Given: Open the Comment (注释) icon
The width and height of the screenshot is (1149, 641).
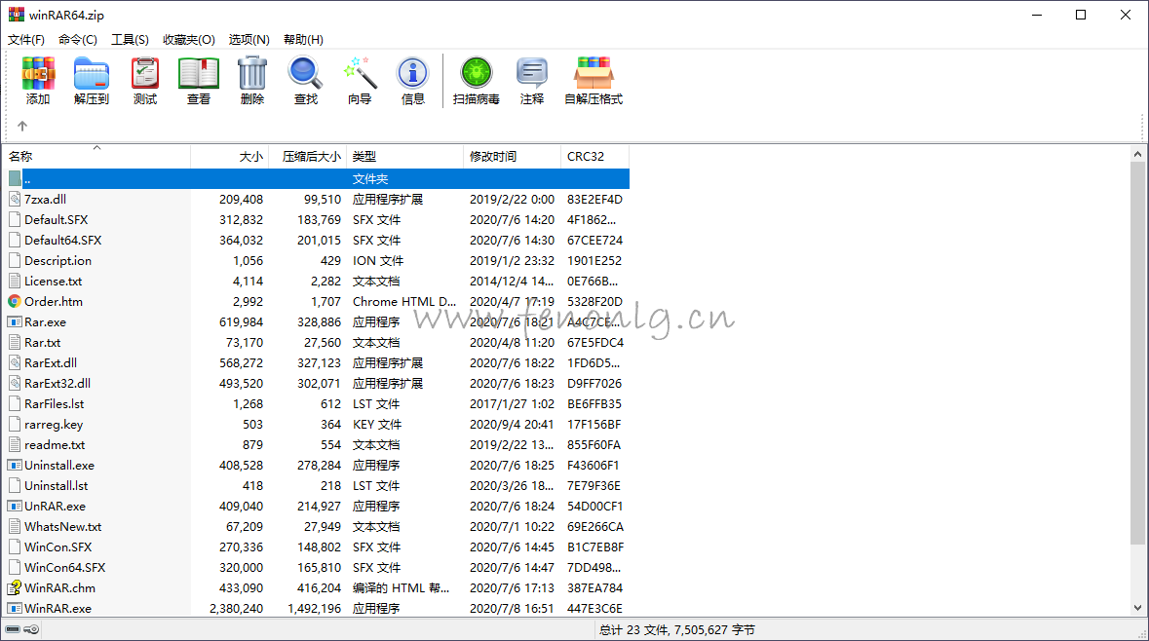Looking at the screenshot, I should (x=532, y=81).
